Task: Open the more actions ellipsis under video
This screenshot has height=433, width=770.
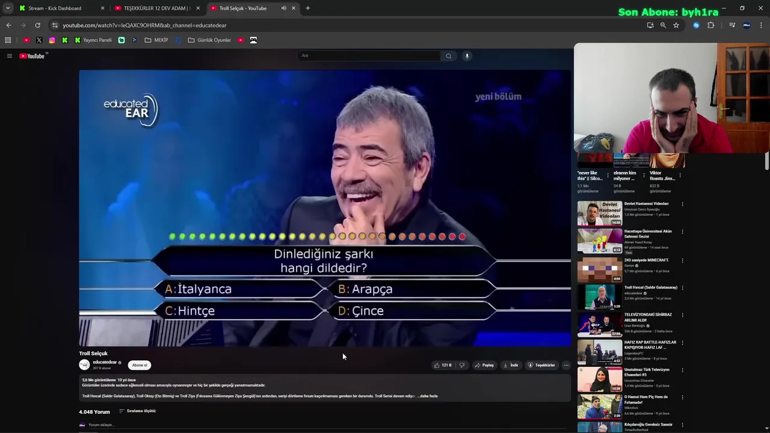Action: 565,365
